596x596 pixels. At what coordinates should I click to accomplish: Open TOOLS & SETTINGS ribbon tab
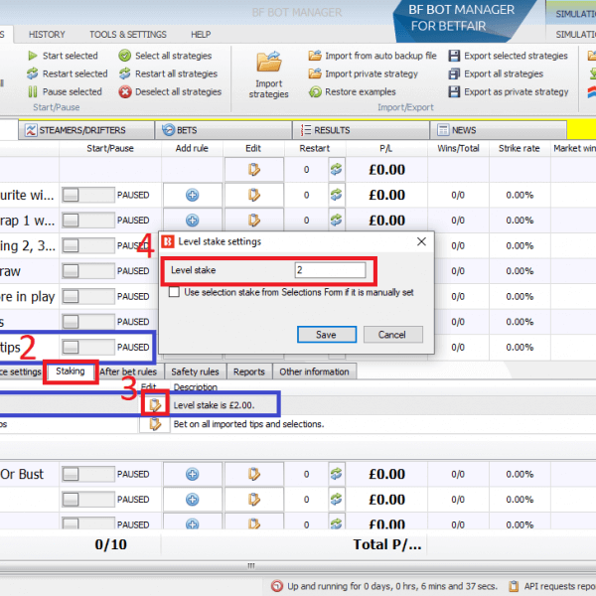pyautogui.click(x=128, y=35)
